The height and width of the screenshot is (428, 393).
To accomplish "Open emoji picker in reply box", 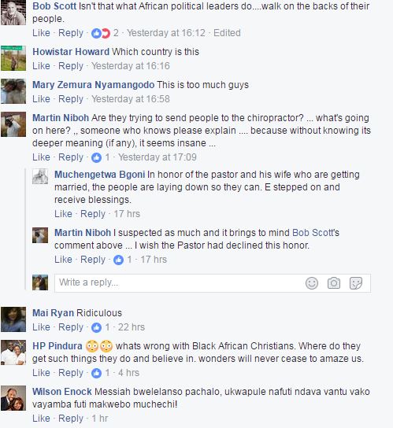I will (312, 283).
